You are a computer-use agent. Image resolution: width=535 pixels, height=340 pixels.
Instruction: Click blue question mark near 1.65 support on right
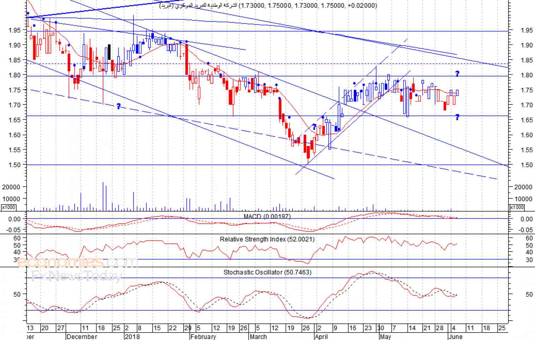click(457, 117)
